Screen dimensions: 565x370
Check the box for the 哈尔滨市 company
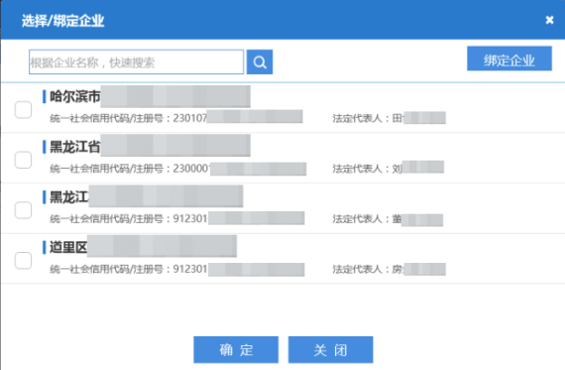(23, 110)
